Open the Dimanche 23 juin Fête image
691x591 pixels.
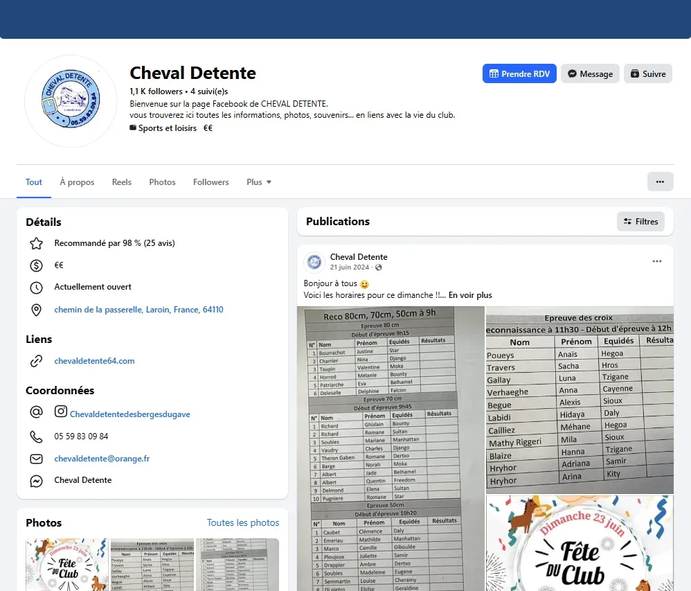coord(580,543)
